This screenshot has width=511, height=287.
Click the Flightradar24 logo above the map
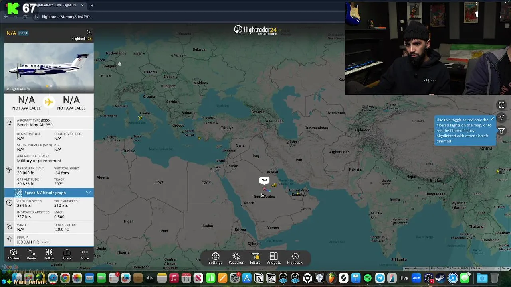(255, 30)
